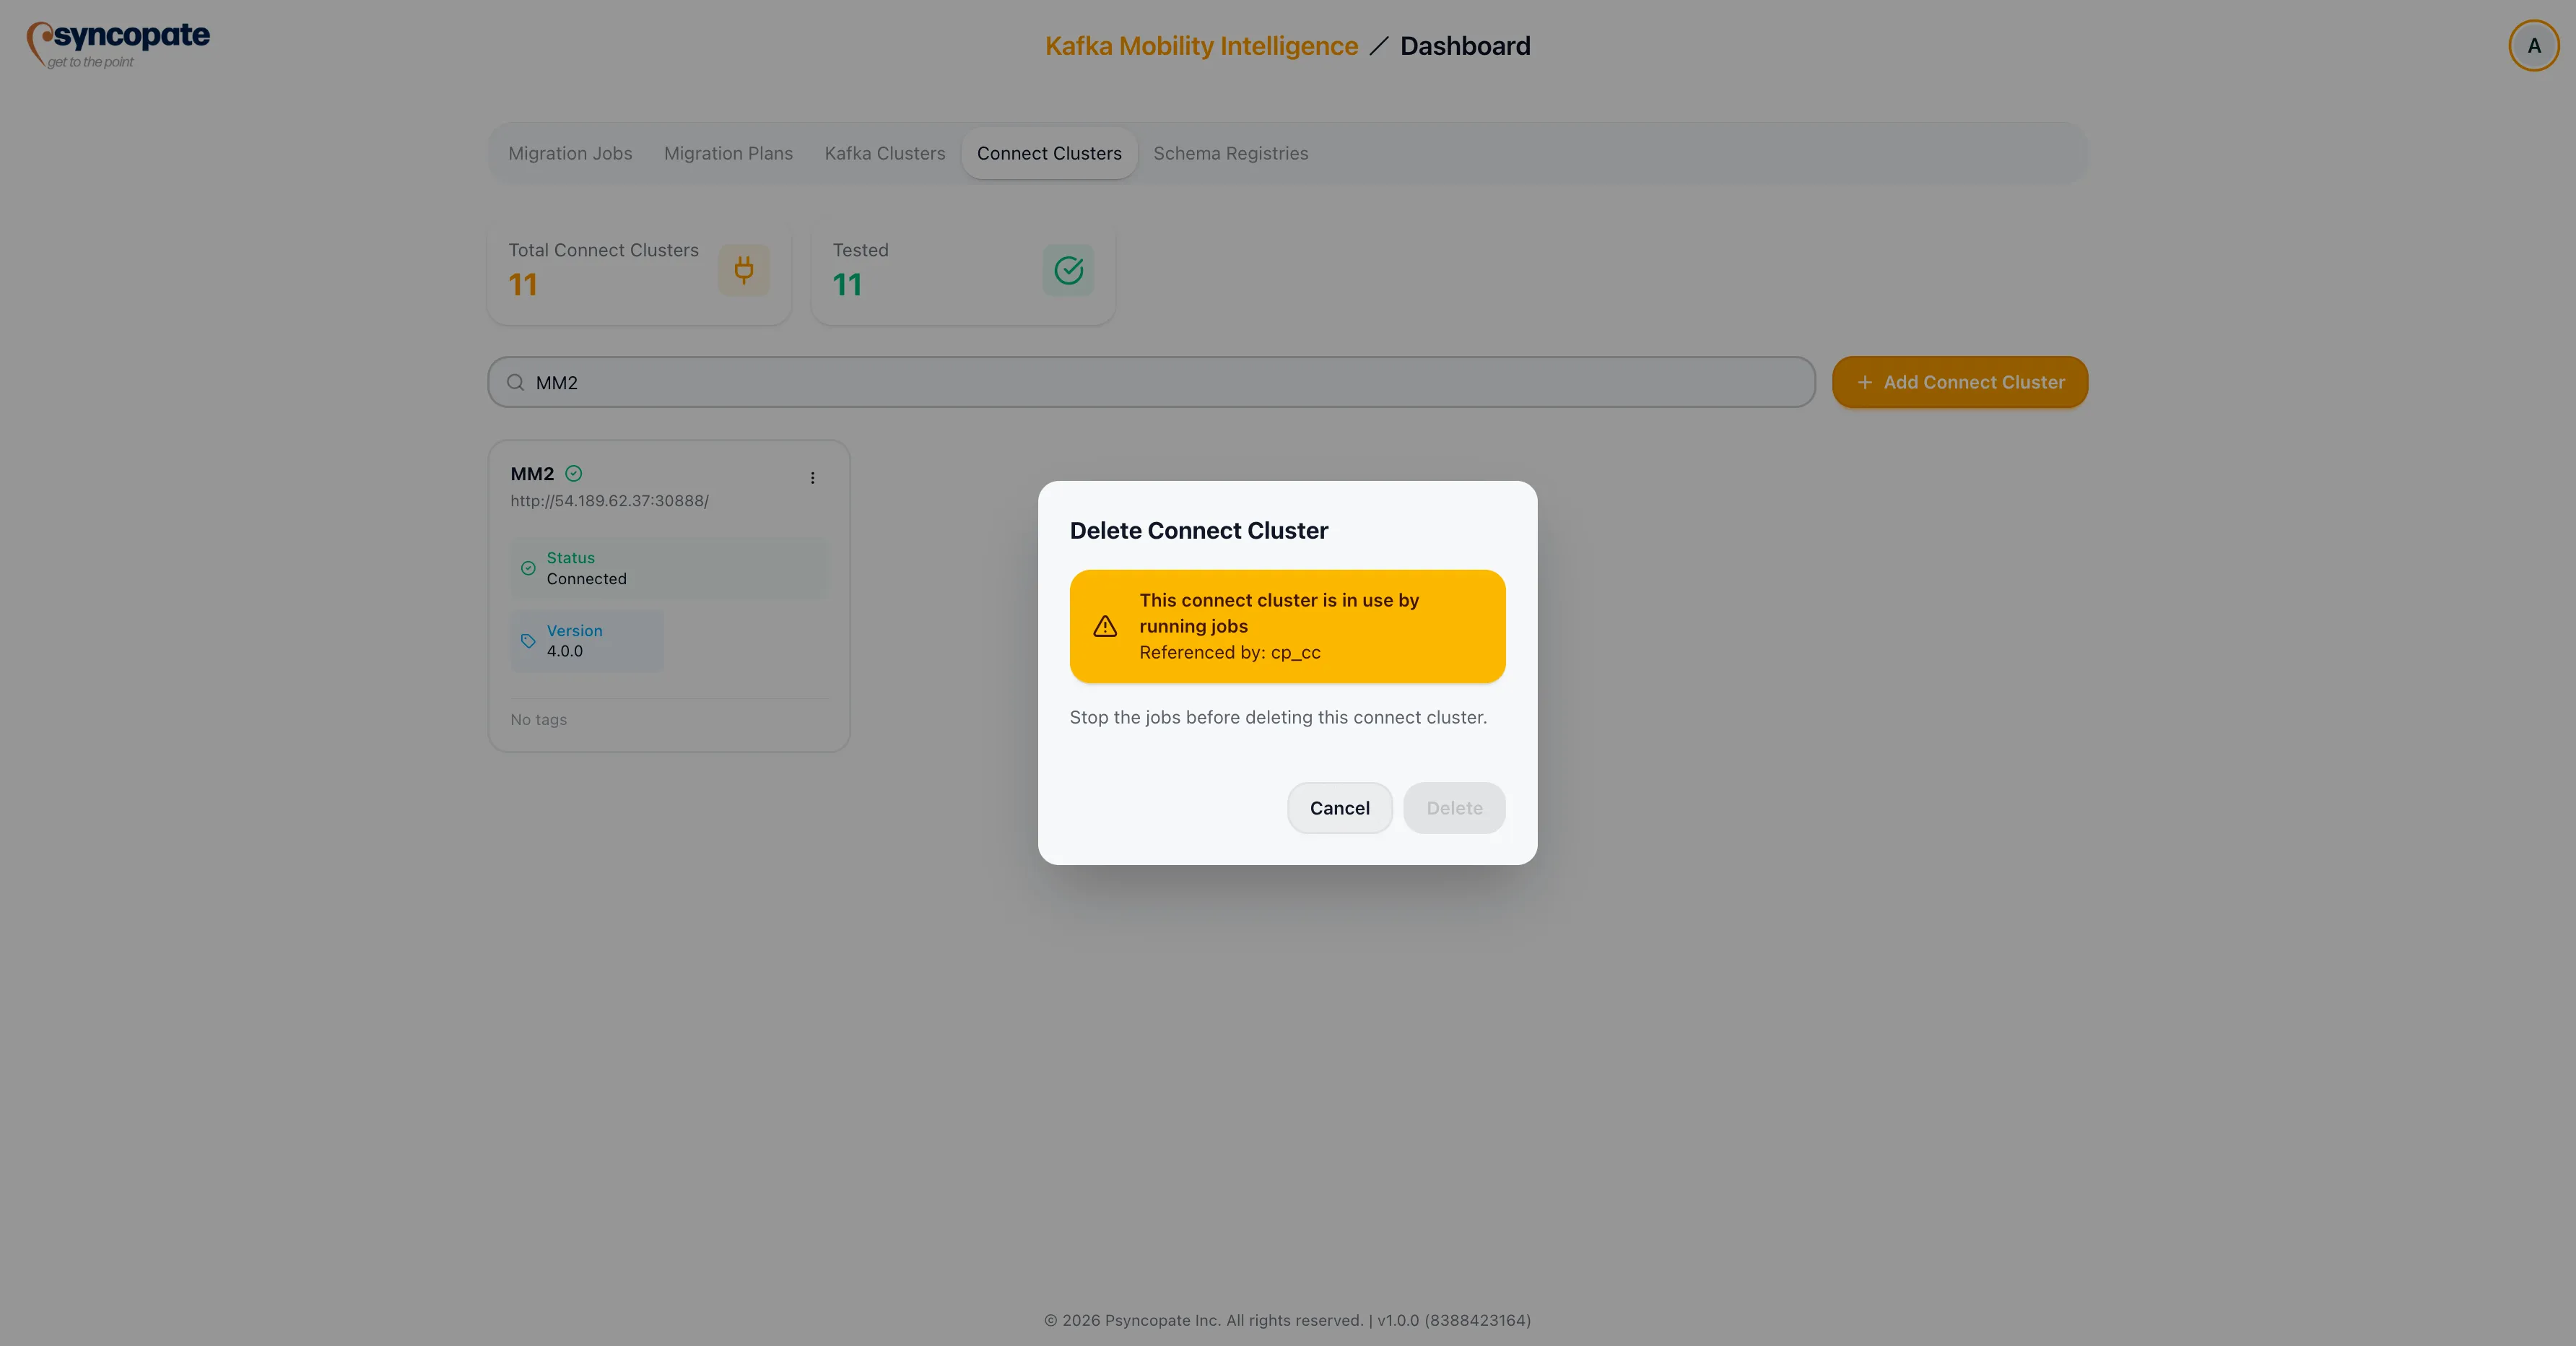Click the status checkmark icon on the MM2 card
This screenshot has width=2576, height=1346.
[x=528, y=568]
